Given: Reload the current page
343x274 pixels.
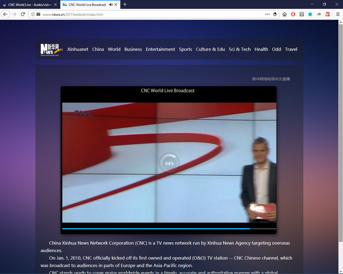Looking at the screenshot, I should 23,14.
